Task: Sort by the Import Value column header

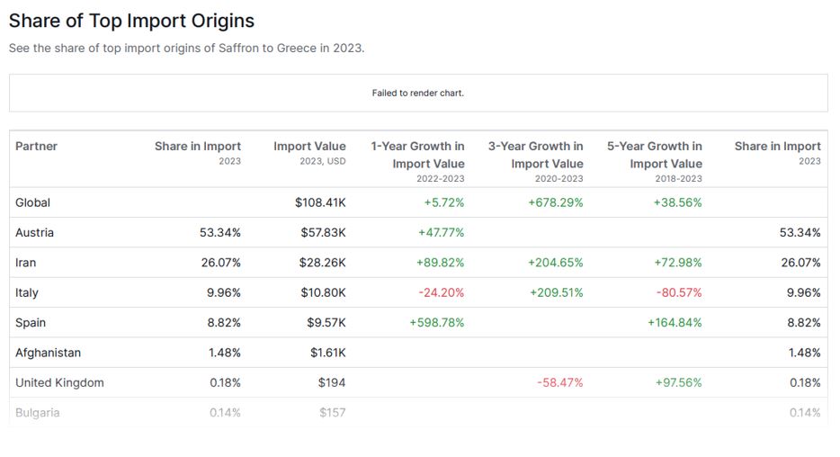Action: (x=309, y=147)
